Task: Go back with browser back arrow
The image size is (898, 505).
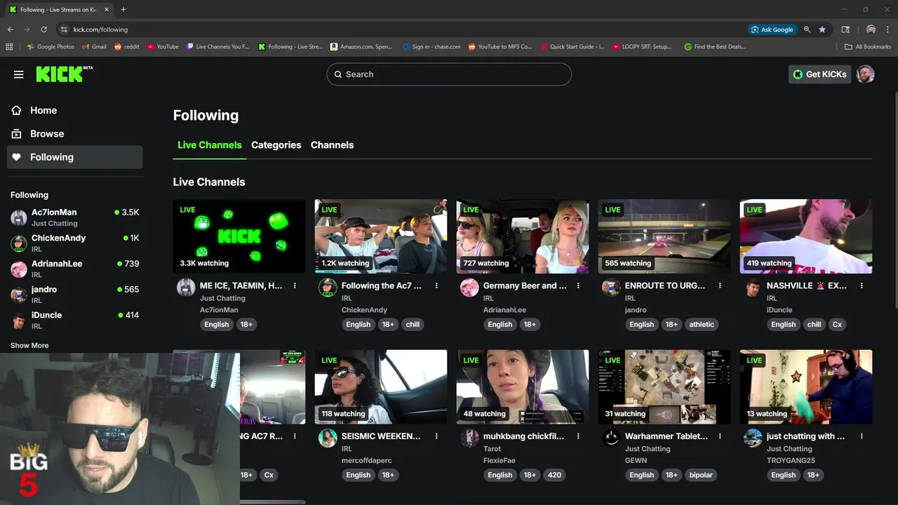Action: [x=10, y=29]
